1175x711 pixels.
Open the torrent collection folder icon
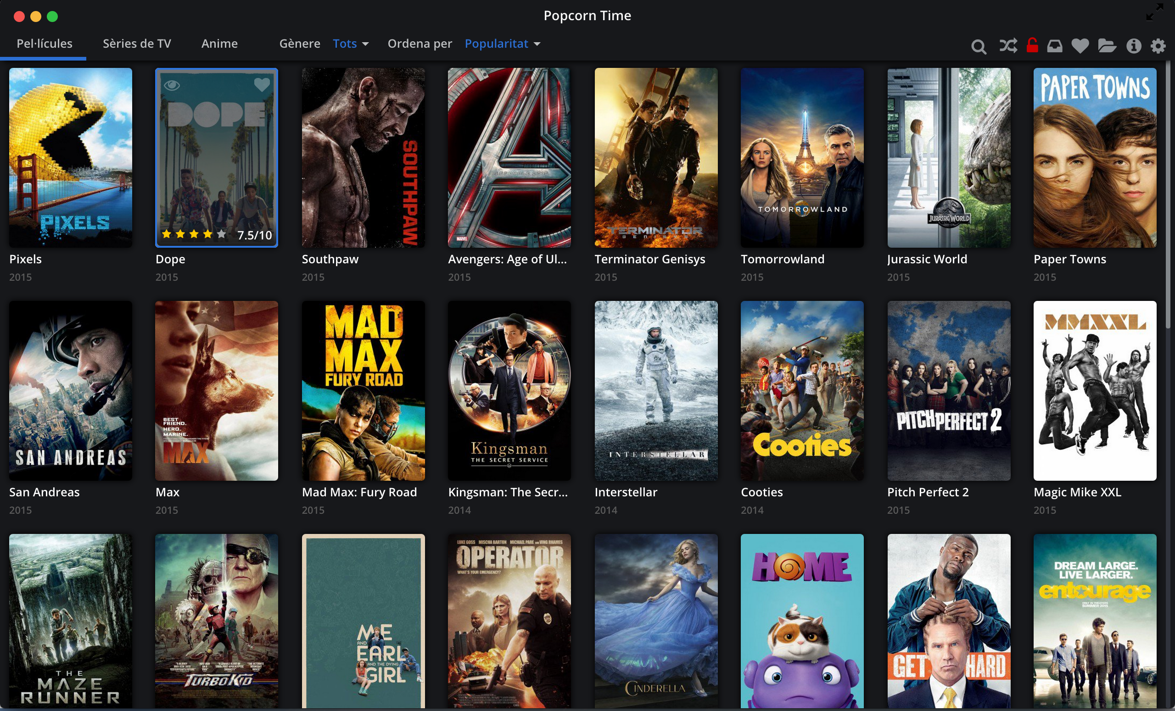tap(1107, 46)
